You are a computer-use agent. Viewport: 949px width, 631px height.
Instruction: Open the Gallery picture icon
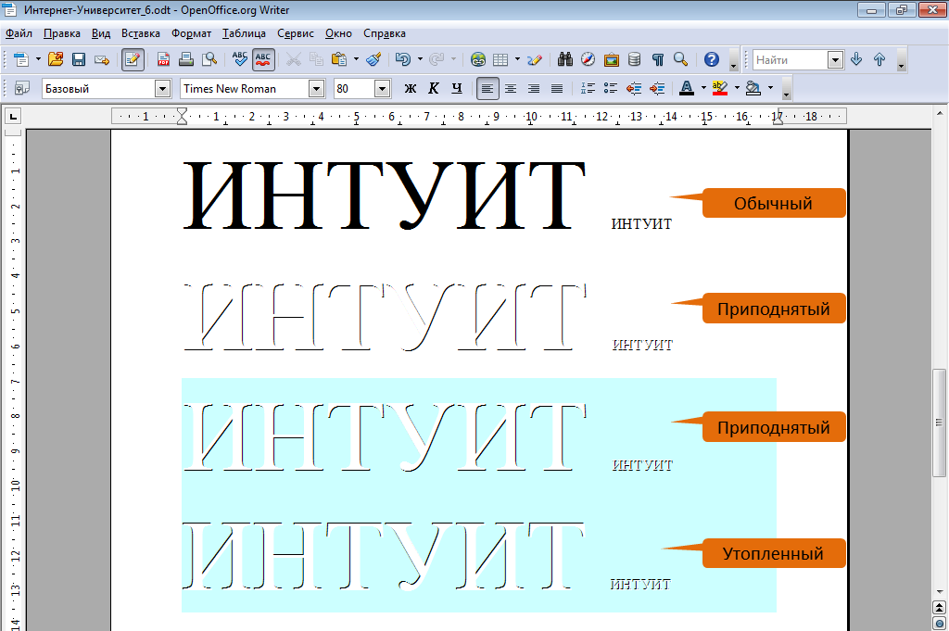click(x=611, y=60)
